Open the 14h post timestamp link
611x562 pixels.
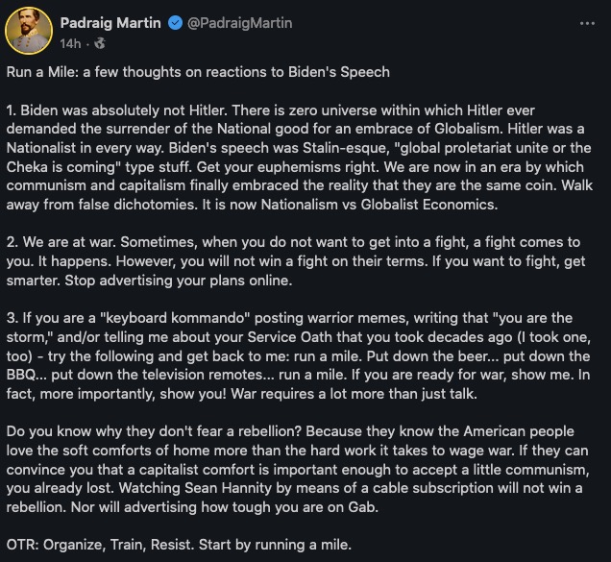point(70,43)
